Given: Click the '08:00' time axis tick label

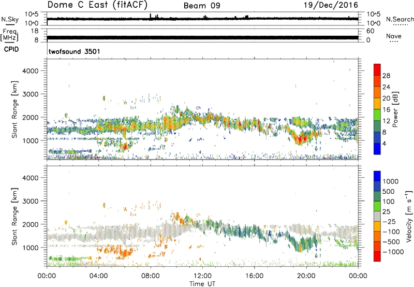Looking at the screenshot, I should point(151,276).
